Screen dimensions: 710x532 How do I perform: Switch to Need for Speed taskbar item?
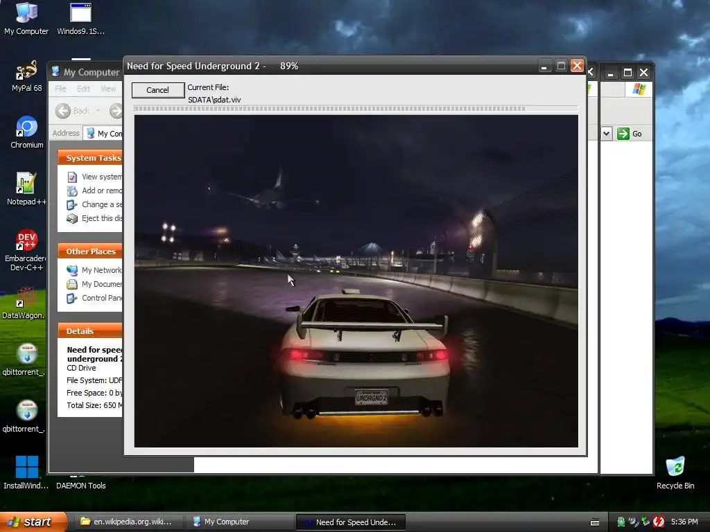(x=350, y=522)
